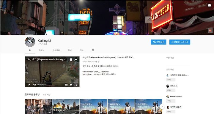Click the Watch Later clock icon on the video
This screenshot has width=214, height=114.
[x=71, y=60]
